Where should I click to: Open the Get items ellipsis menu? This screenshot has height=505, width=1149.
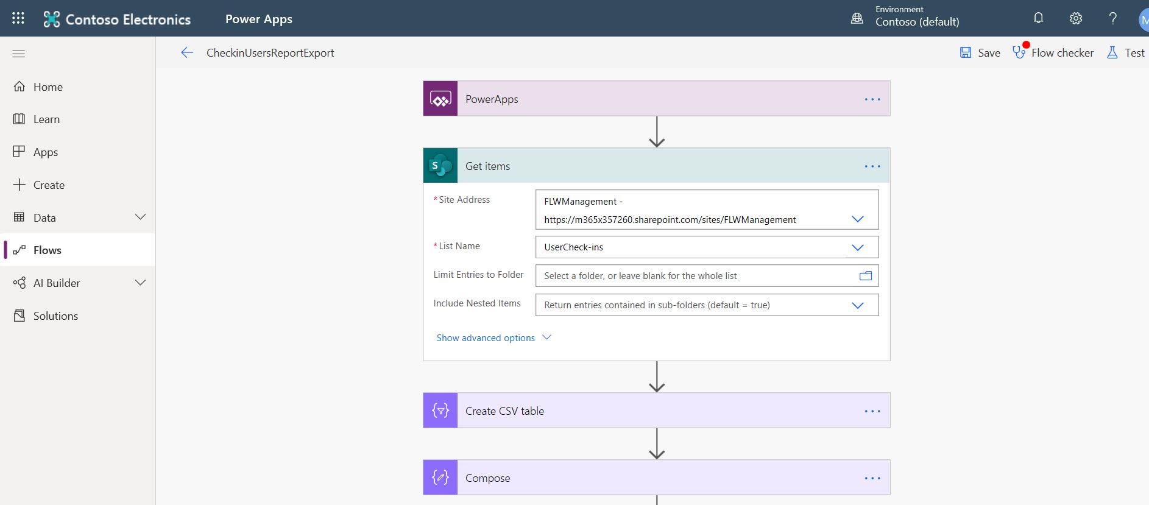pos(872,166)
